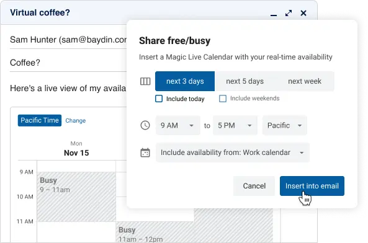Select the next week option
Image resolution: width=368 pixels, height=243 pixels.
pos(305,81)
